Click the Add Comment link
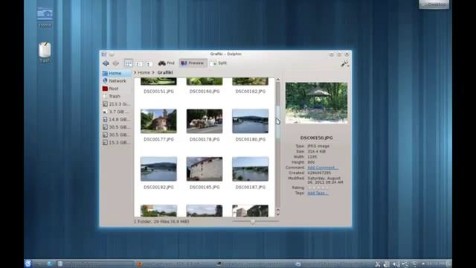 point(322,167)
